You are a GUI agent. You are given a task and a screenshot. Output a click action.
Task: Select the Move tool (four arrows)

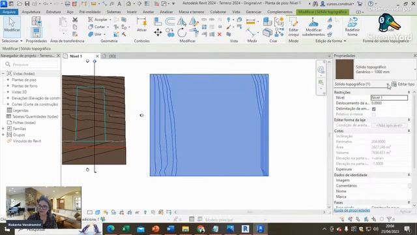pos(158,33)
